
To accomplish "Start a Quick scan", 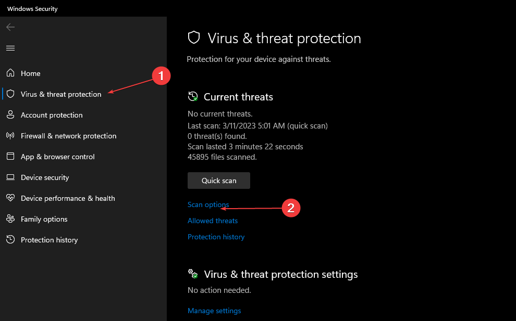I will coord(218,180).
